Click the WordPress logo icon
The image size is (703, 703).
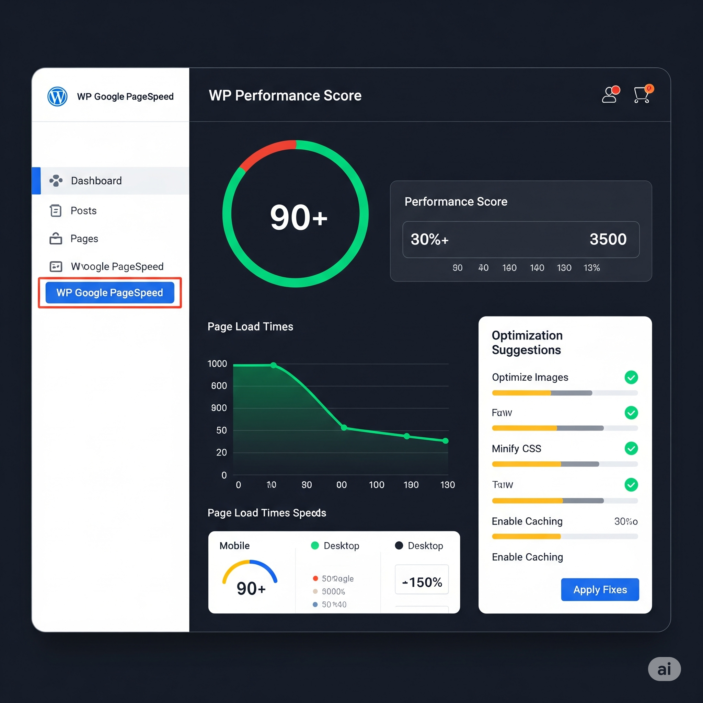click(57, 96)
